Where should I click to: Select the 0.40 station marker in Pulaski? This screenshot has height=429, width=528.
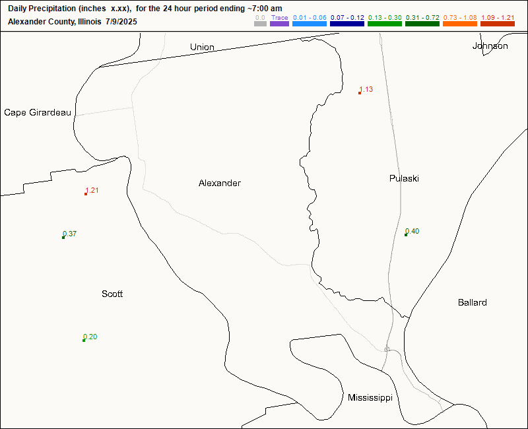[x=406, y=235]
